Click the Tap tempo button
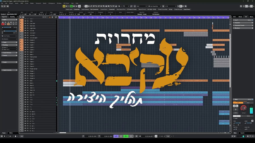 [x=168, y=136]
